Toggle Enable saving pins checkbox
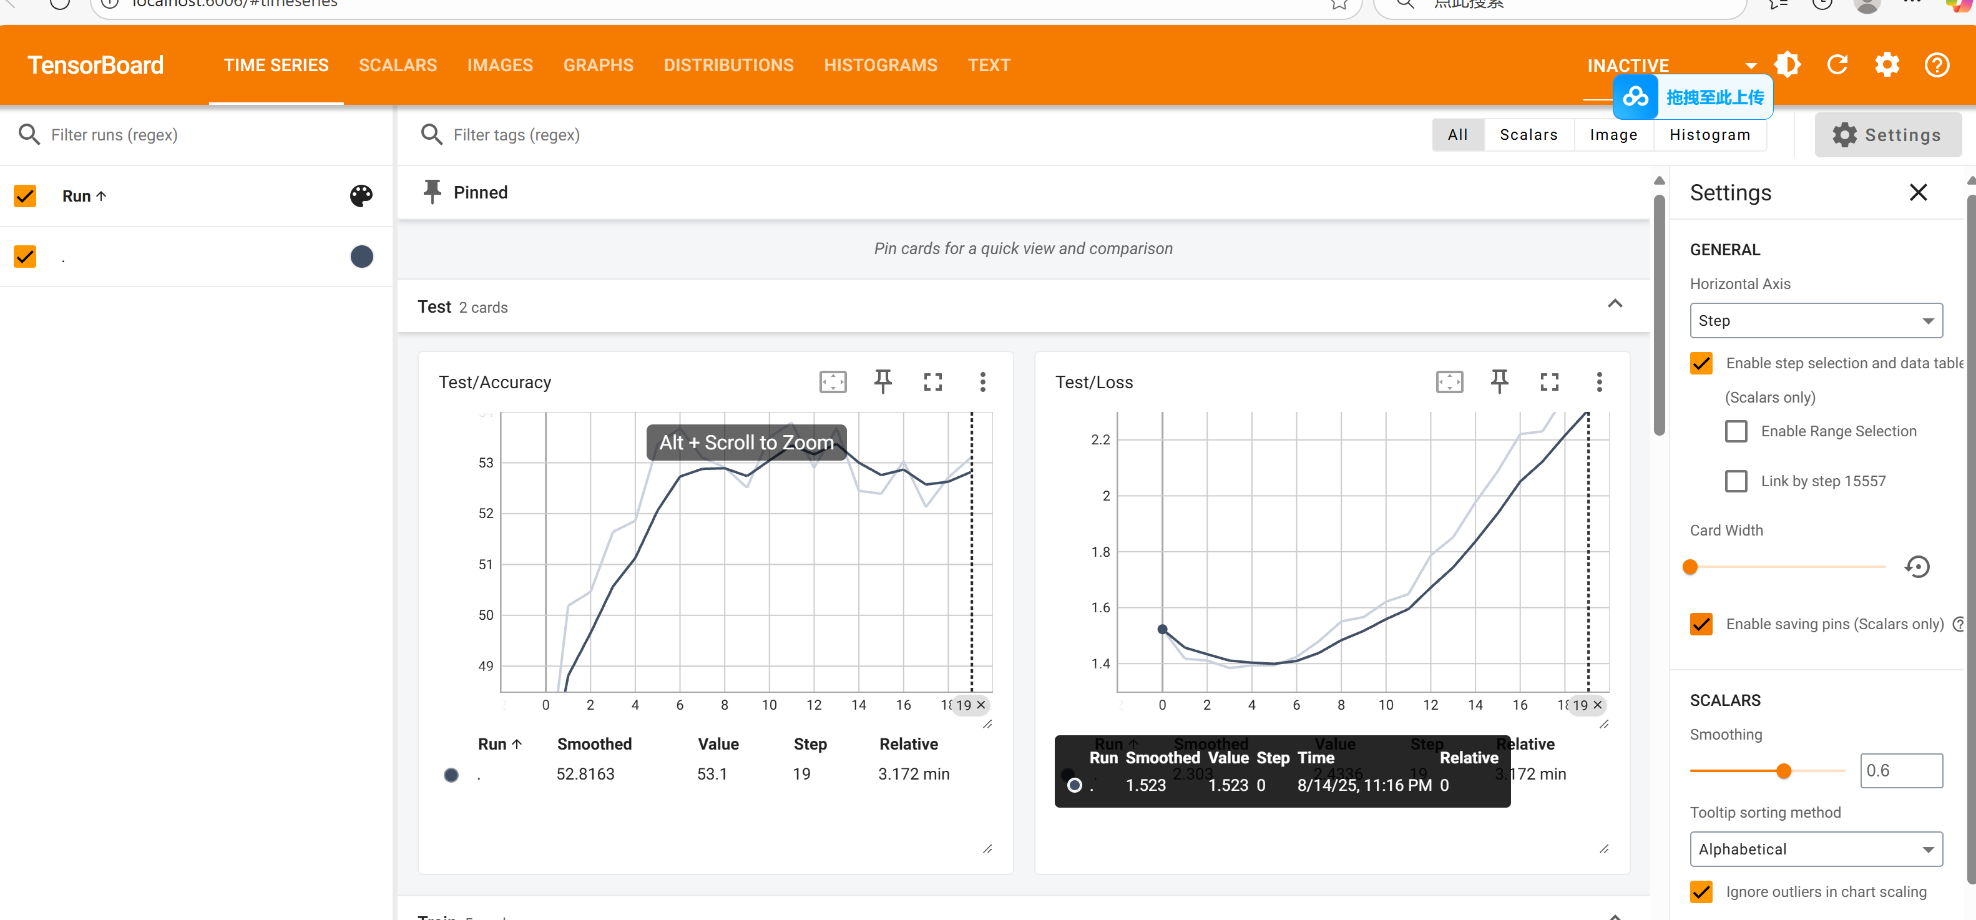Screen dimensions: 1976x920 [1701, 624]
